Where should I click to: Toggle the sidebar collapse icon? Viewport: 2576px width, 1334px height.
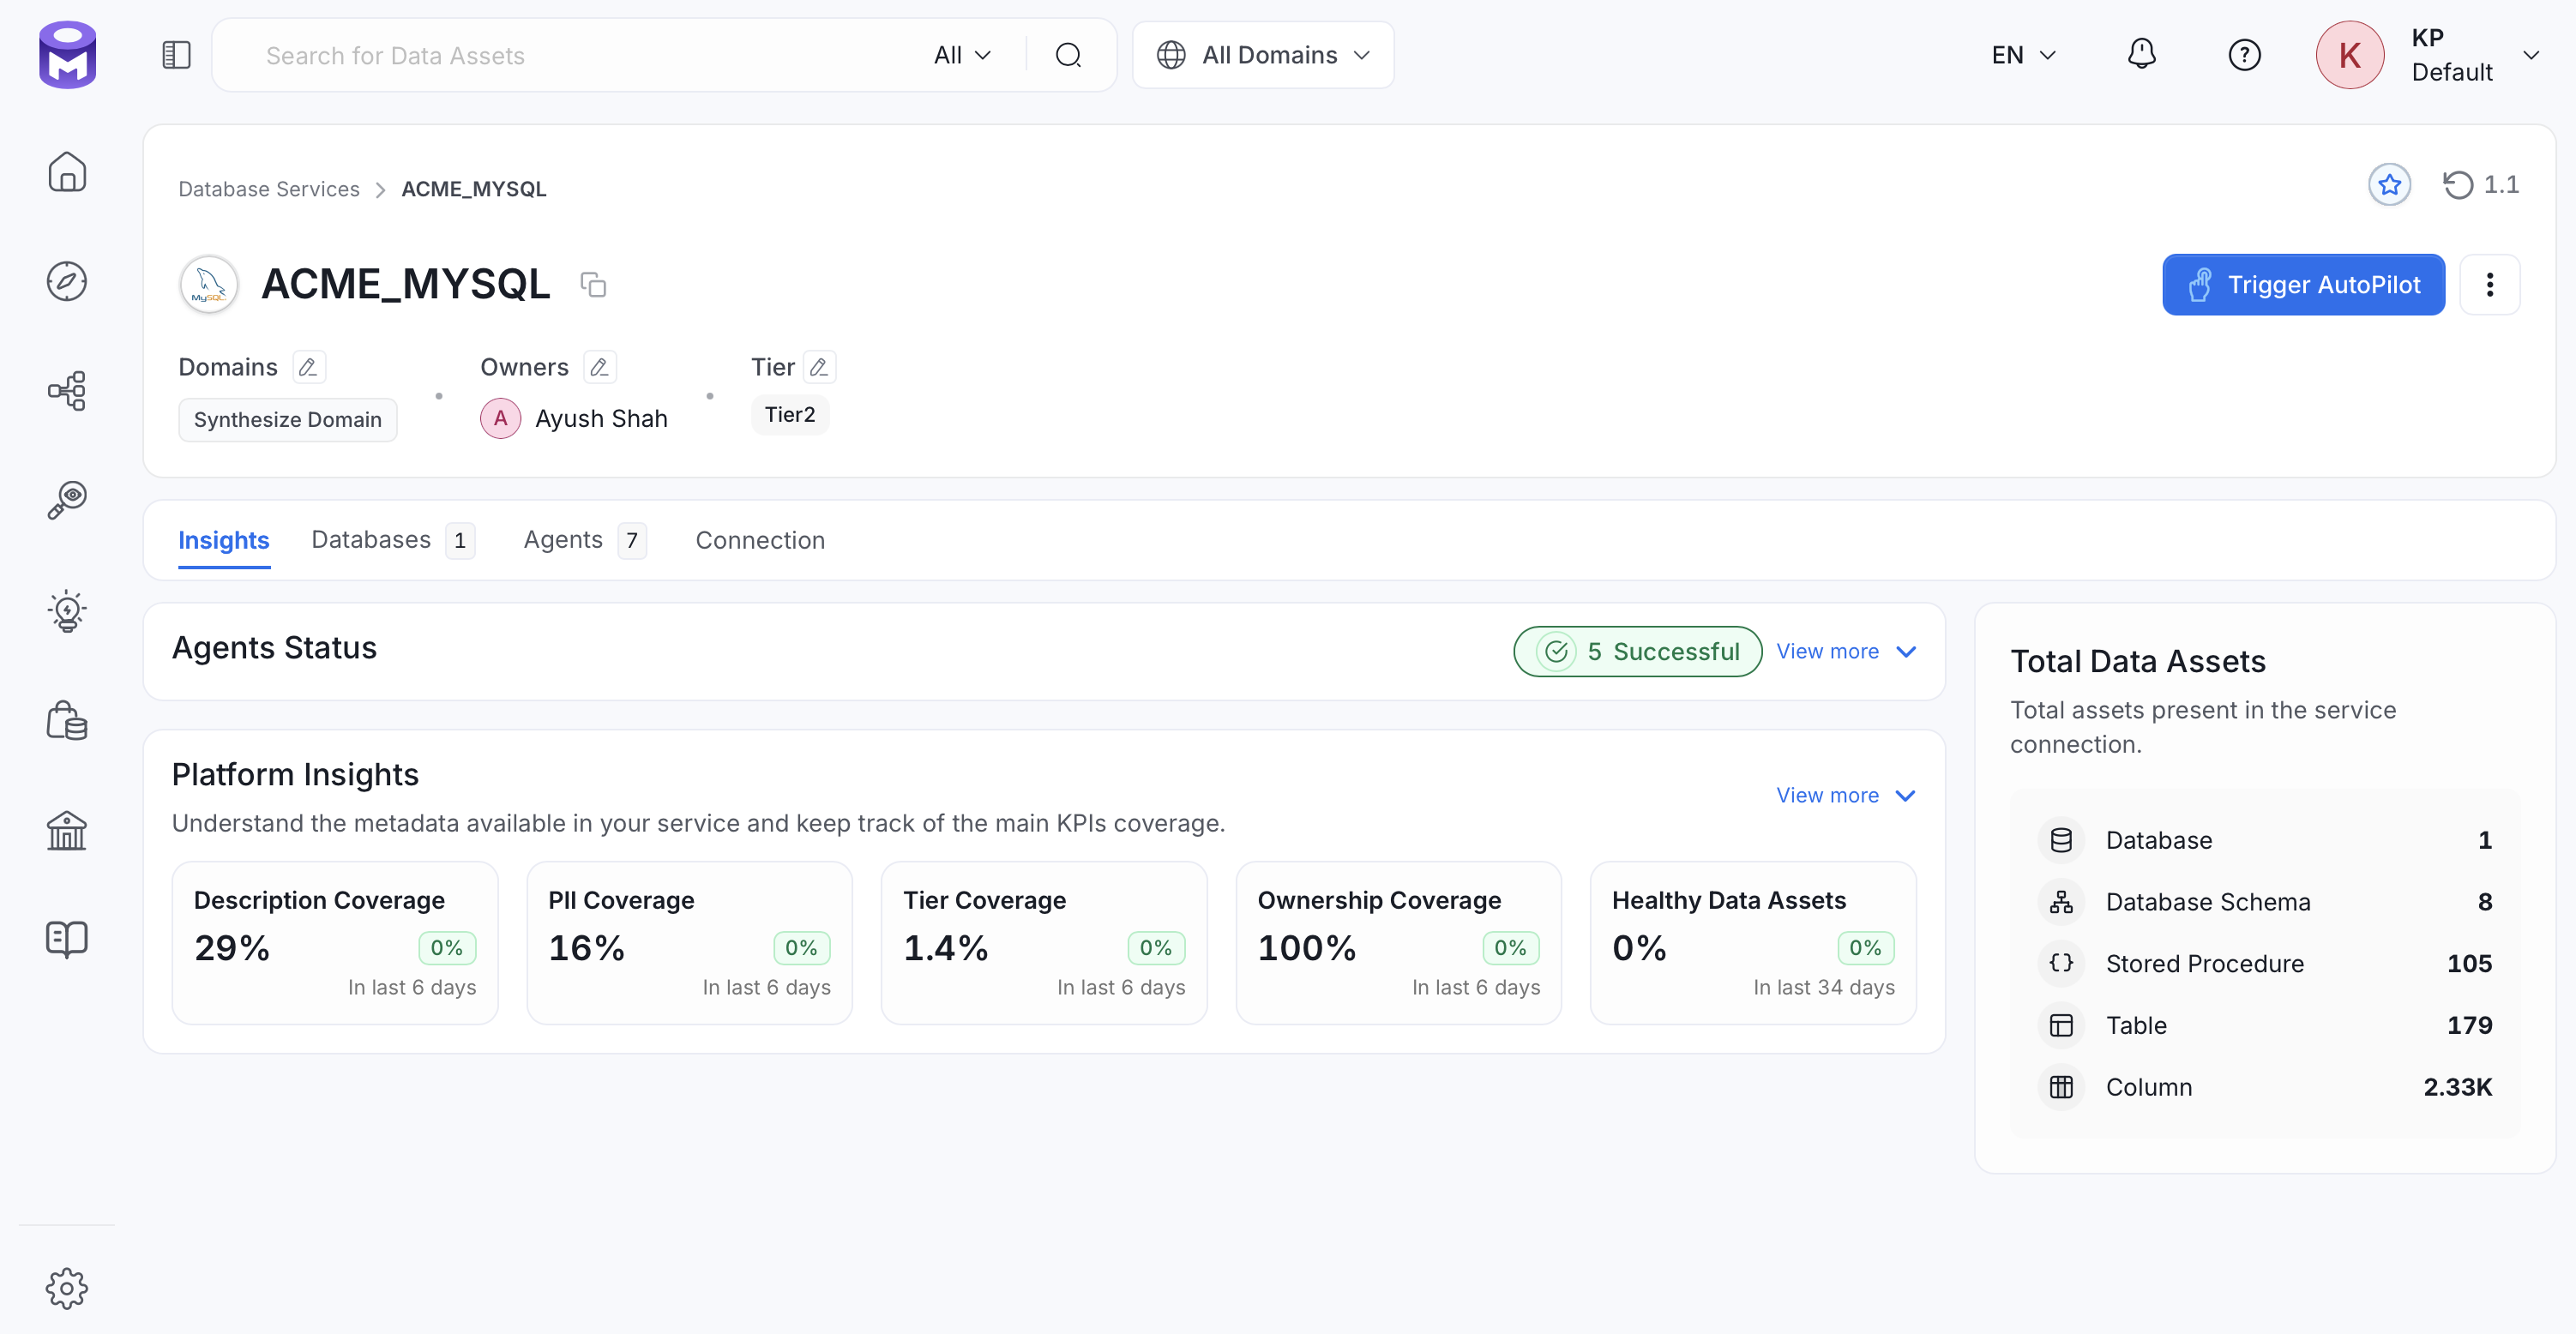tap(176, 55)
